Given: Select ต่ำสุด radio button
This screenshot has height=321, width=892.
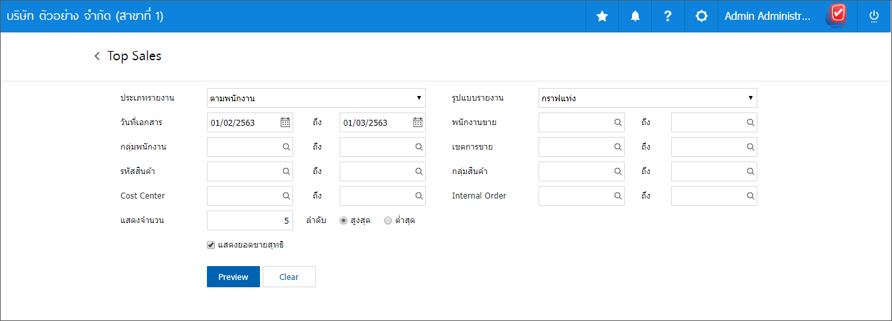Looking at the screenshot, I should (388, 220).
